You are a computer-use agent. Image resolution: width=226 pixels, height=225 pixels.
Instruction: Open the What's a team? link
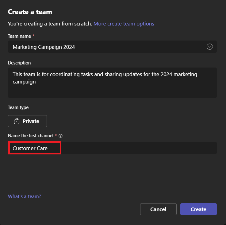25,196
